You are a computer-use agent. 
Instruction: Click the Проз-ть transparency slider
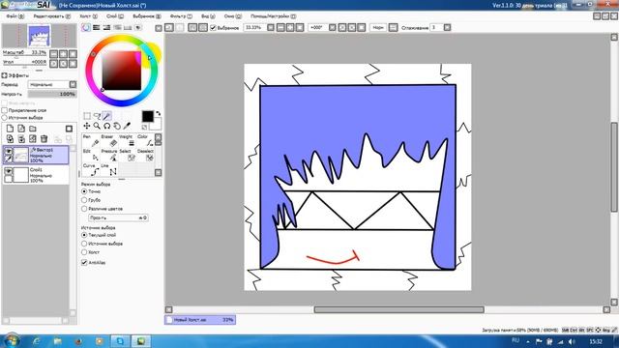pyautogui.click(x=118, y=217)
